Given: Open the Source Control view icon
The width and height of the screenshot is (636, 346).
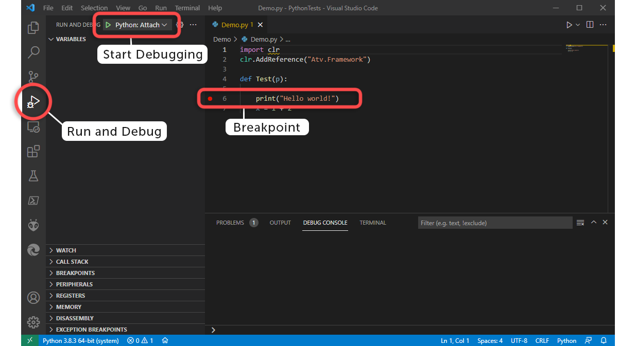Looking at the screenshot, I should click(x=33, y=77).
